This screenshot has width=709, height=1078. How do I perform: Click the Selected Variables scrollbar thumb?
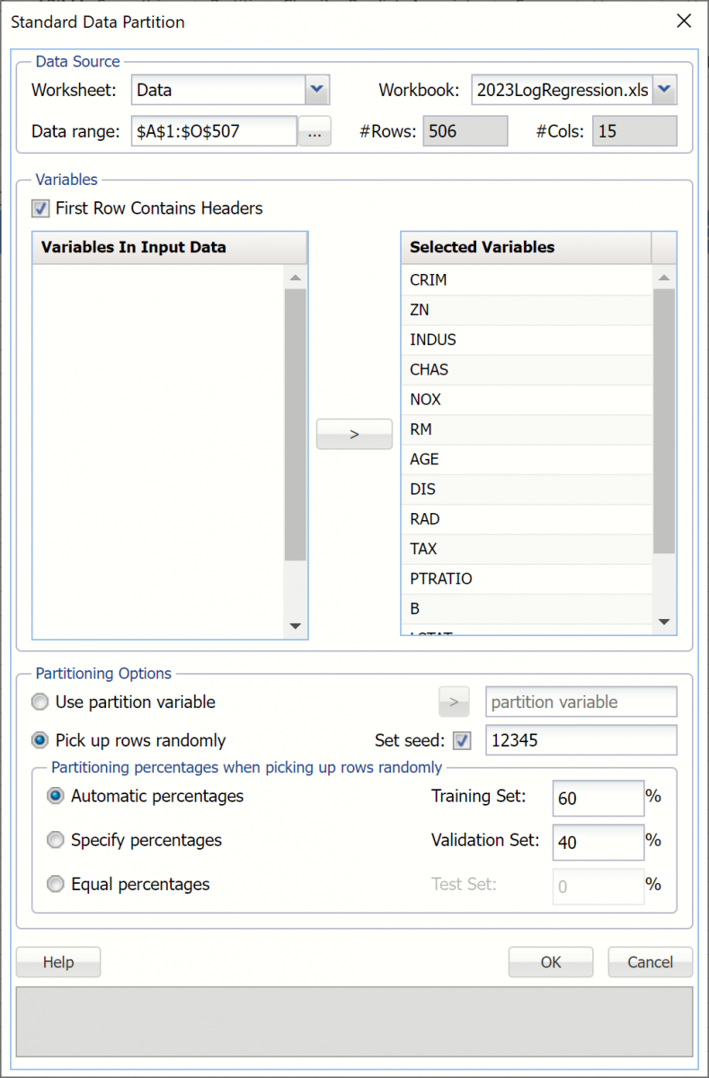(x=664, y=420)
